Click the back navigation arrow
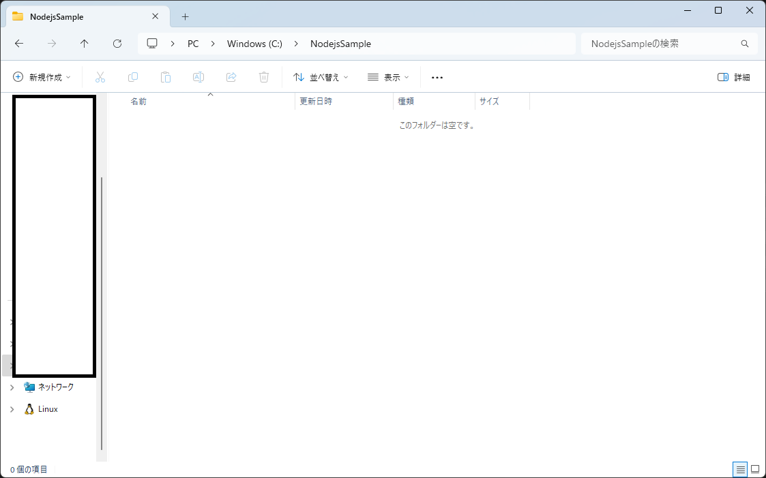This screenshot has width=766, height=478. [x=19, y=43]
